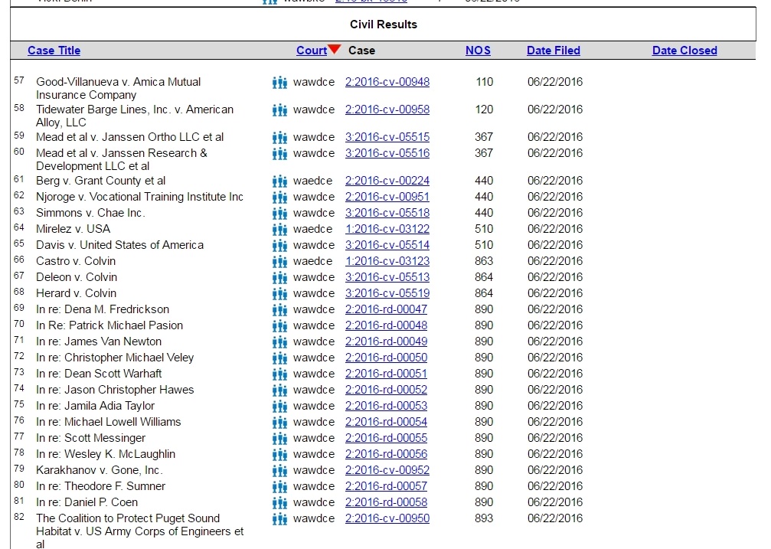Open party icon for Castro v. Colvin
Image resolution: width=771 pixels, height=549 pixels.
(279, 261)
